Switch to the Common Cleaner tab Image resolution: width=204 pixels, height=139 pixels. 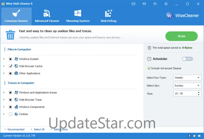tap(16, 16)
